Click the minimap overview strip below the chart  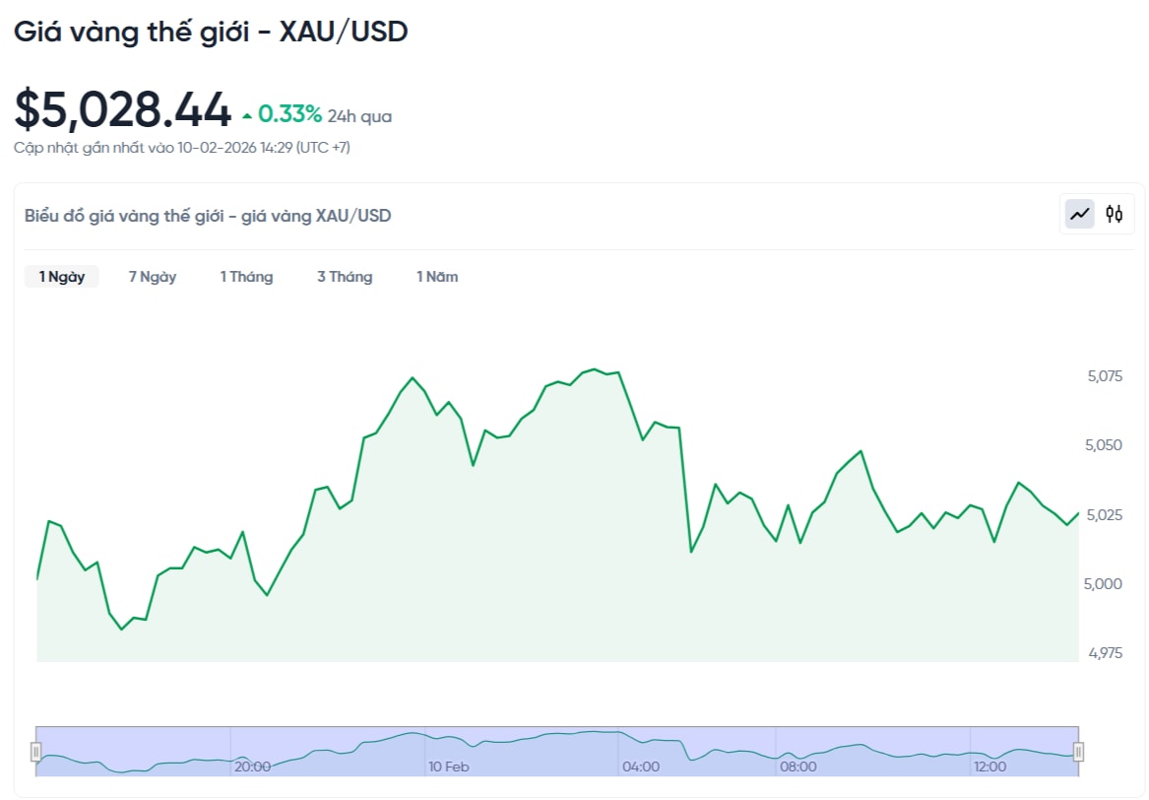(x=556, y=747)
